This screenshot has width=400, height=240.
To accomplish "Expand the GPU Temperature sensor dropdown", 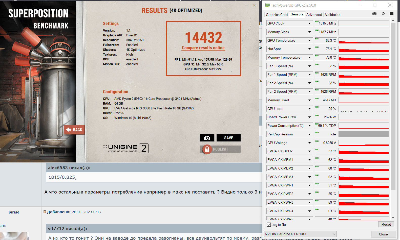I will [309, 40].
